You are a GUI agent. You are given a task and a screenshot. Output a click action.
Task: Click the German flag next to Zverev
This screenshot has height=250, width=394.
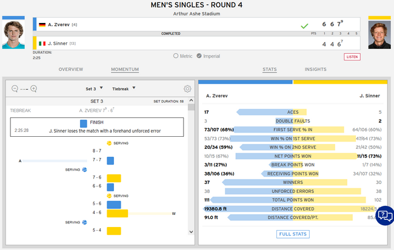coord(42,25)
